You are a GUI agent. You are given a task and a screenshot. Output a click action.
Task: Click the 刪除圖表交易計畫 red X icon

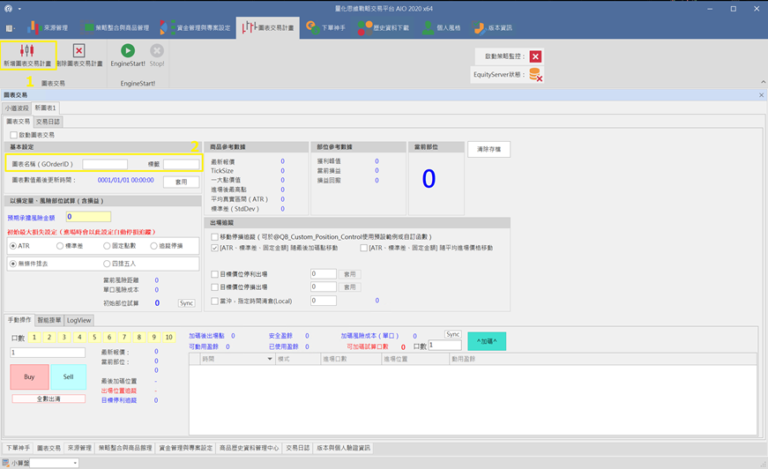click(78, 51)
